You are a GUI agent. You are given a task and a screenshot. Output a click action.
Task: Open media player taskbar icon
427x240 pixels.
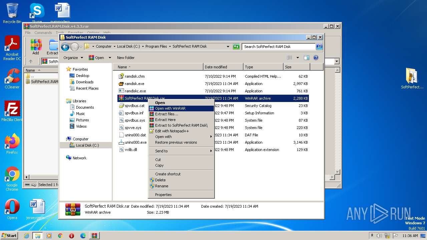pyautogui.click(x=49, y=236)
